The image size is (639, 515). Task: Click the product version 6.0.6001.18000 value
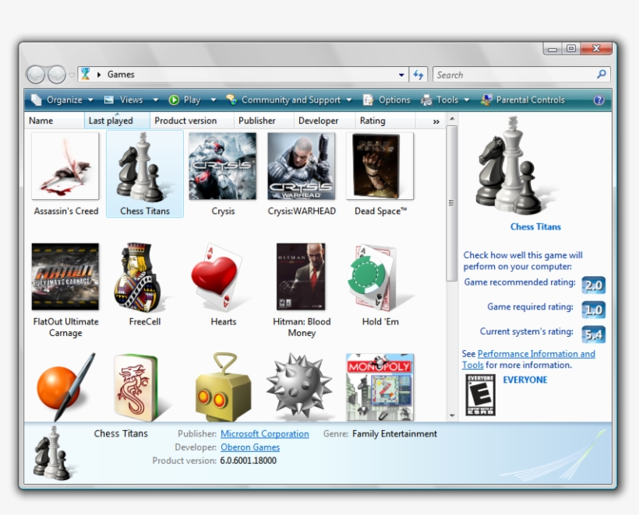click(248, 461)
